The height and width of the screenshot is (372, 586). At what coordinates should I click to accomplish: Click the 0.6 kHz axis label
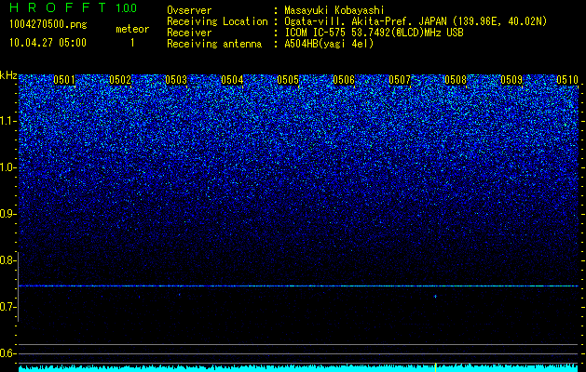tap(7, 353)
